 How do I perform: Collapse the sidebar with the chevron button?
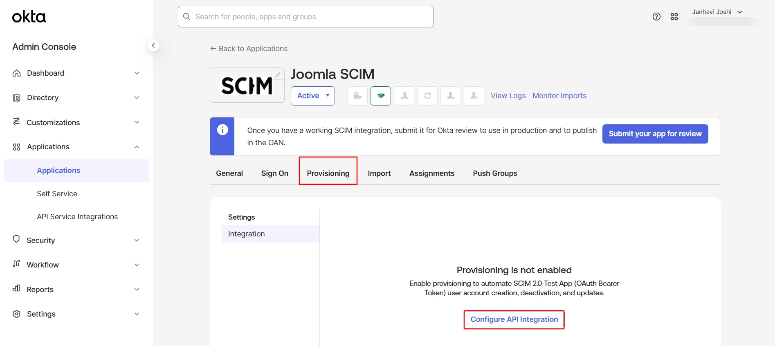[x=153, y=45]
